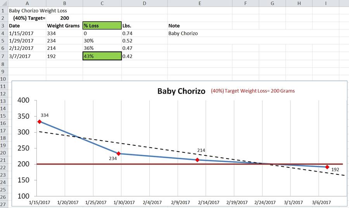Image resolution: width=349 pixels, height=208 pixels.
Task: Select column header C
Action: coord(102,3)
